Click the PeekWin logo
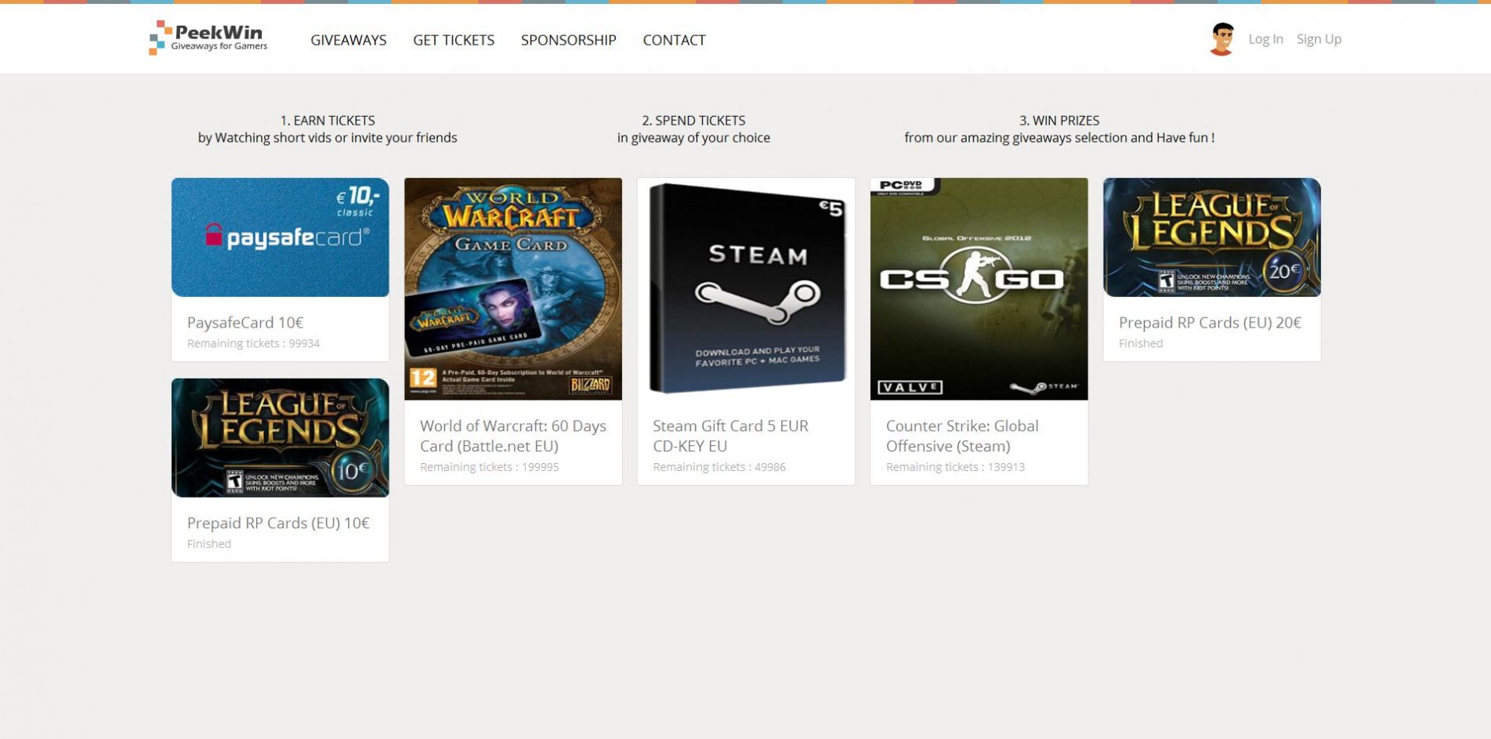 pyautogui.click(x=208, y=38)
